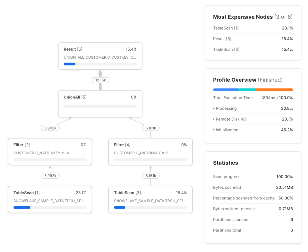Click the teal Remote Disk I/O bar segment
Viewport: 308px width, 252px height.
247,90
